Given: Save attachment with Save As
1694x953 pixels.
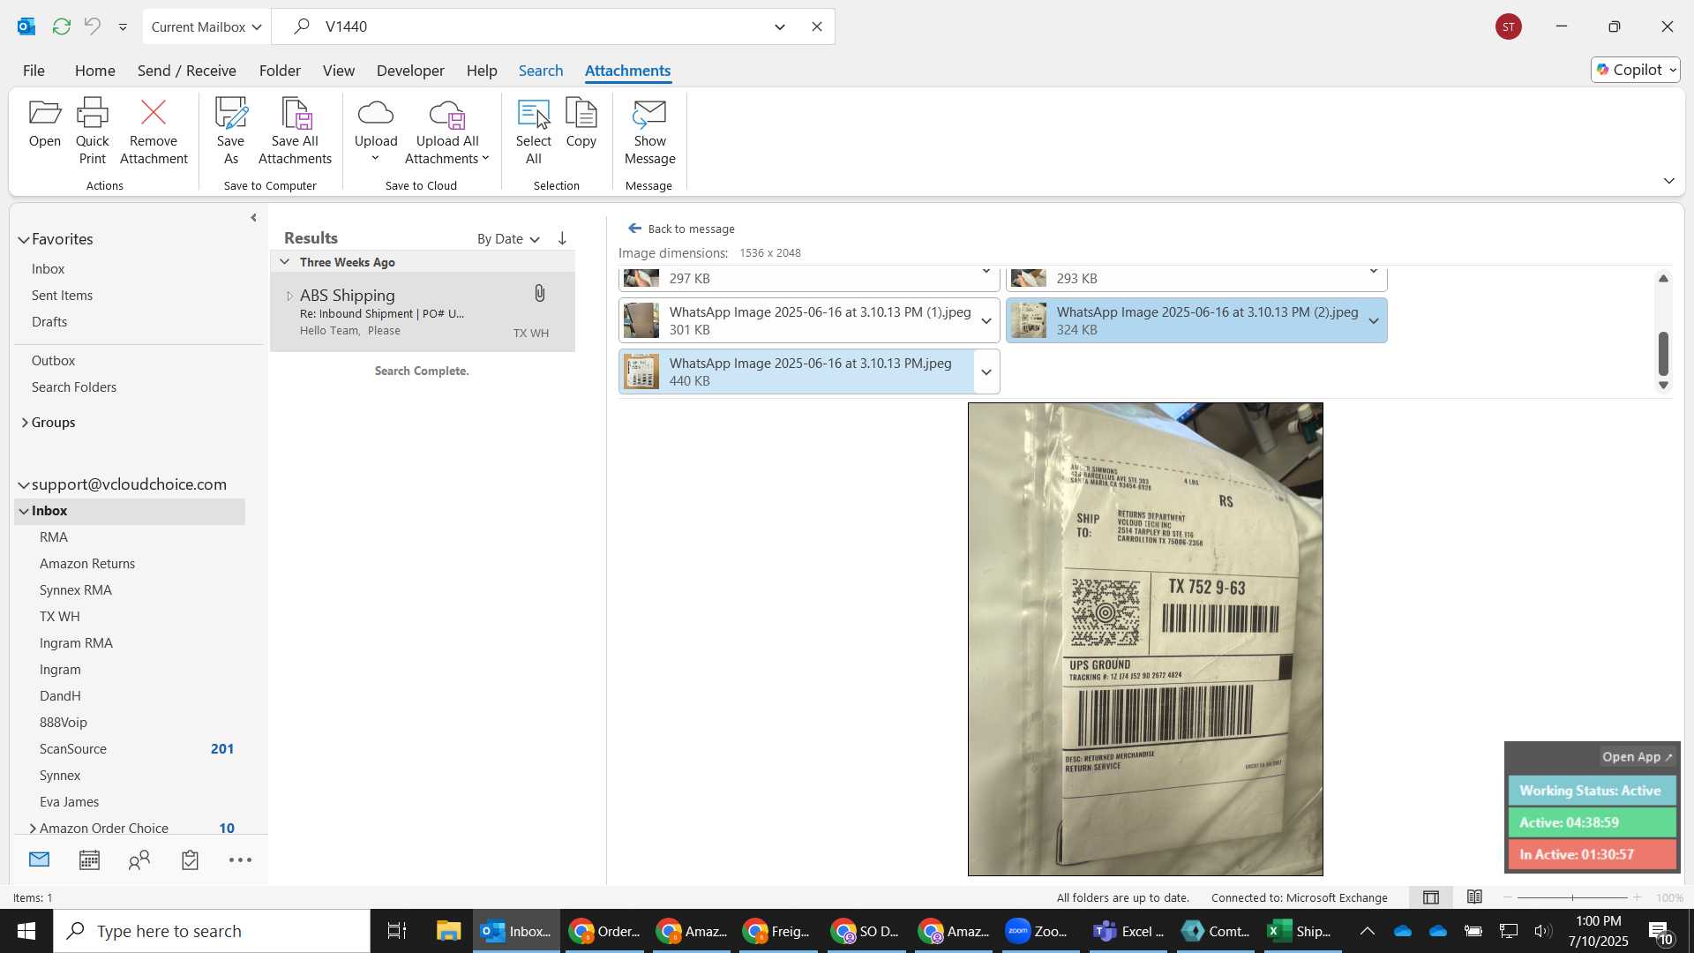Looking at the screenshot, I should (x=230, y=131).
